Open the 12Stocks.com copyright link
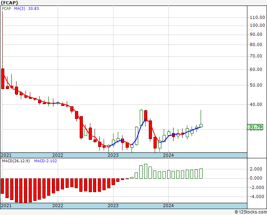This screenshot has width=267, height=215. click(x=251, y=212)
